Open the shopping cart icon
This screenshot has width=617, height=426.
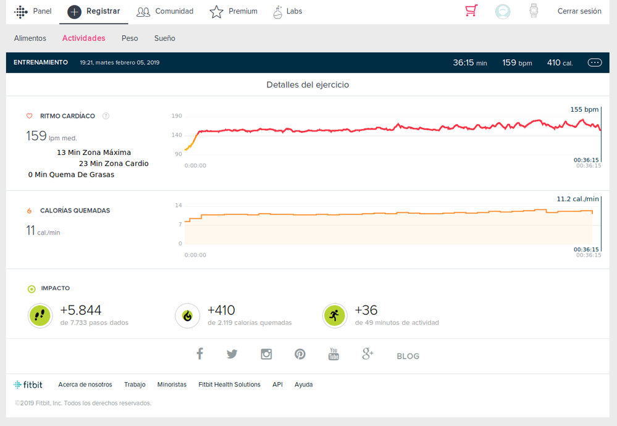coord(471,11)
